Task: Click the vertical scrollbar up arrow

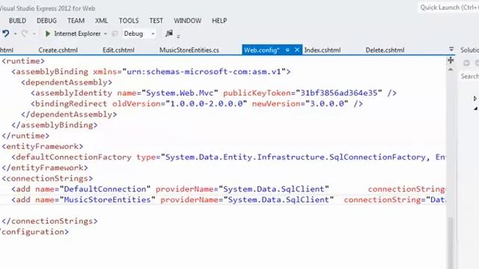Action: point(451,69)
